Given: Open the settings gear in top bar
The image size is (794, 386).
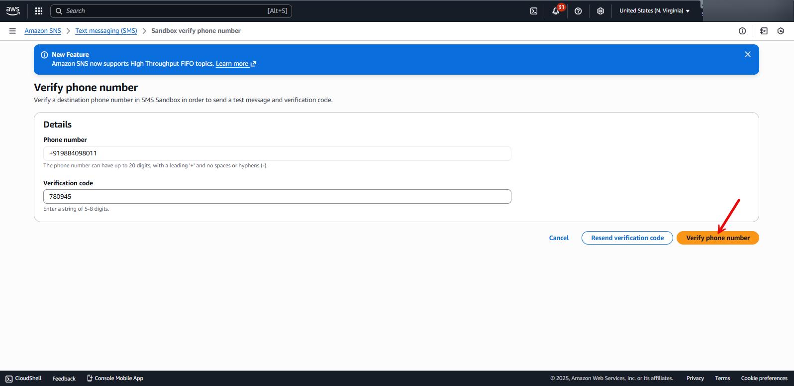Looking at the screenshot, I should click(x=600, y=11).
